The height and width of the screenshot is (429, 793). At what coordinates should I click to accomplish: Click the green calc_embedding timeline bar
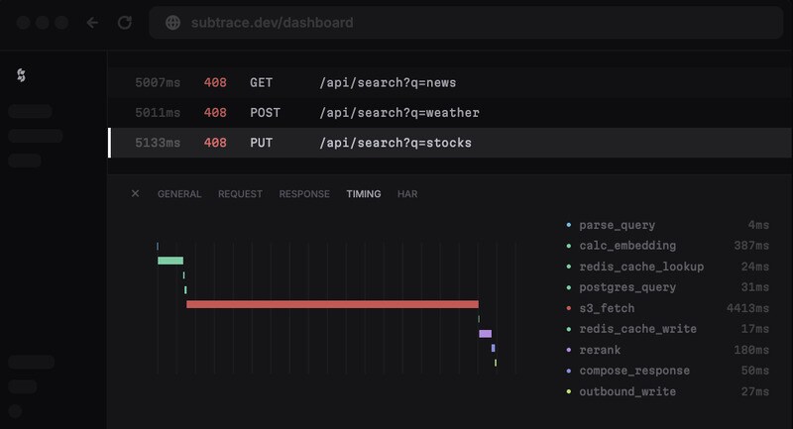170,261
